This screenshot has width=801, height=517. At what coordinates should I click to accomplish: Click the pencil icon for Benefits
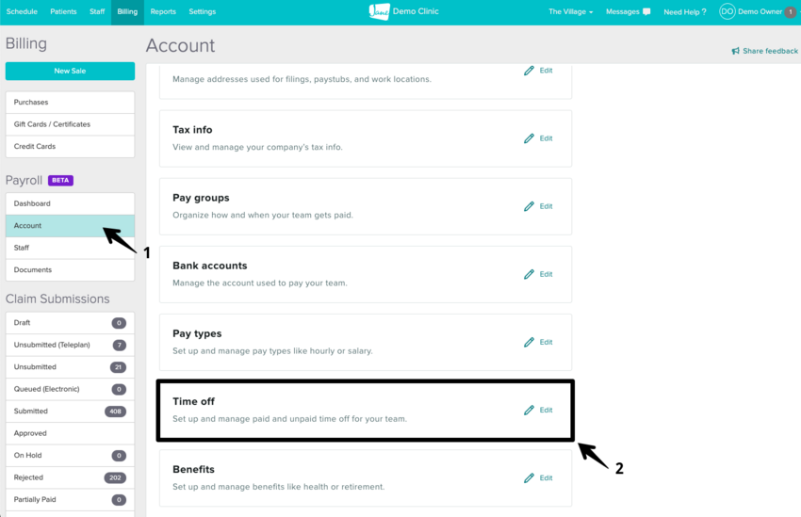(529, 477)
